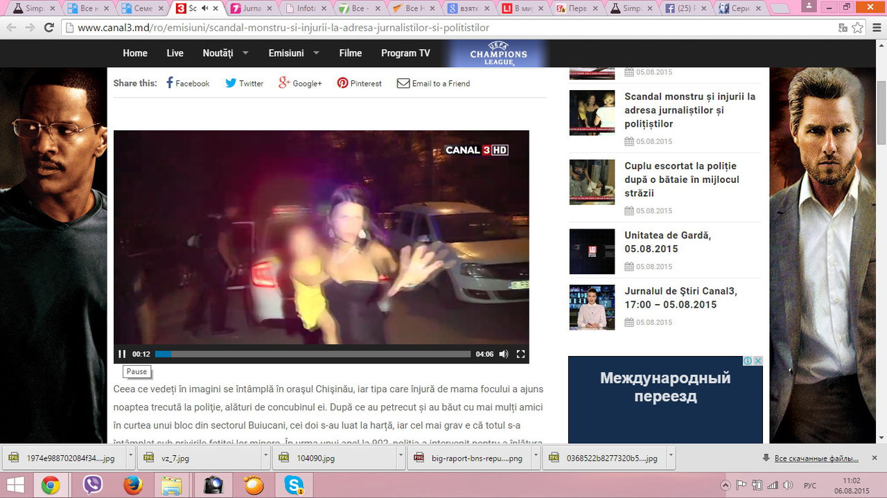This screenshot has width=887, height=498.
Task: Launch Firefox from taskbar
Action: (x=132, y=485)
